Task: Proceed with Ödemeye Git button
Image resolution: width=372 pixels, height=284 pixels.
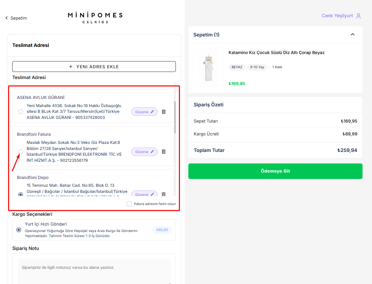Action: coord(275,171)
